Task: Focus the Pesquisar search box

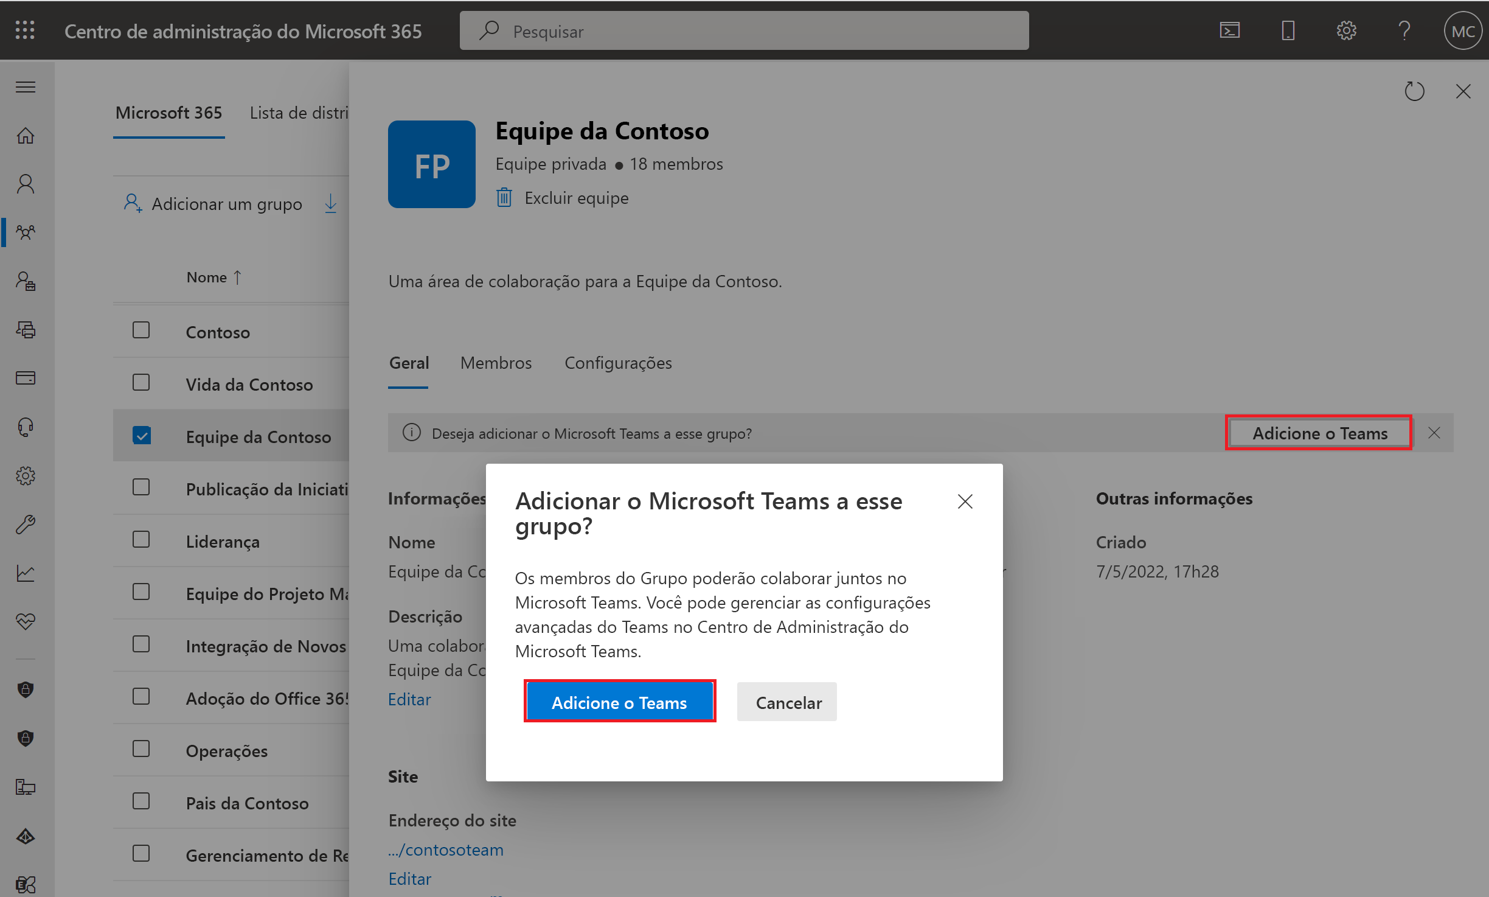Action: pyautogui.click(x=744, y=30)
